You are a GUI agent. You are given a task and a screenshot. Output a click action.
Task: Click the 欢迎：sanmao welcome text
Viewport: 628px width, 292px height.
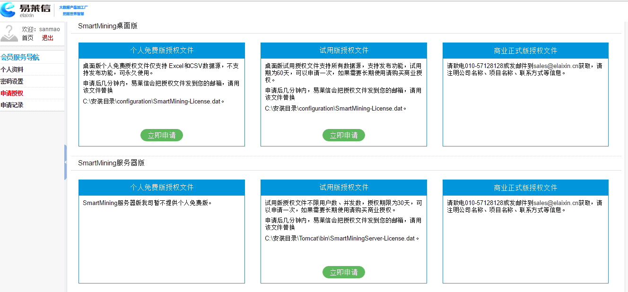pyautogui.click(x=41, y=29)
